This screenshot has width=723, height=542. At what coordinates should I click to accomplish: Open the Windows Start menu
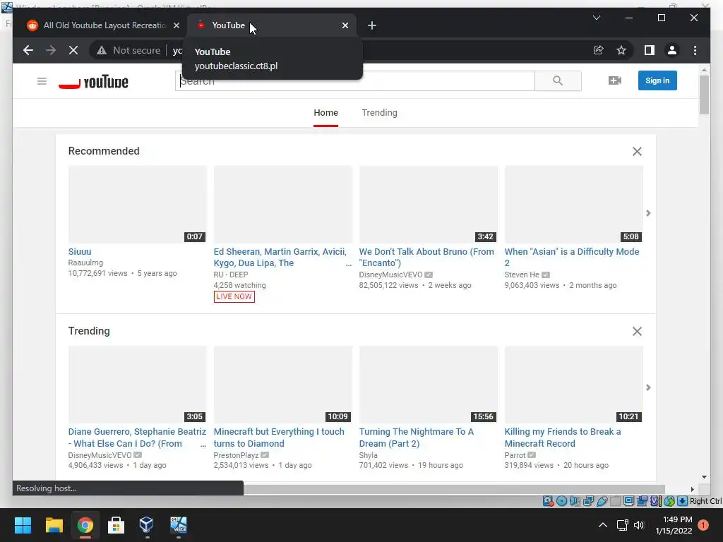tap(23, 525)
